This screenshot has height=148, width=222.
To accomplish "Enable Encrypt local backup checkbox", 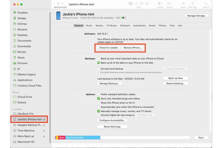I will [x=98, y=69].
